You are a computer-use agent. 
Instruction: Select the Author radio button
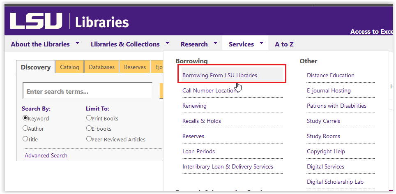pyautogui.click(x=25, y=128)
